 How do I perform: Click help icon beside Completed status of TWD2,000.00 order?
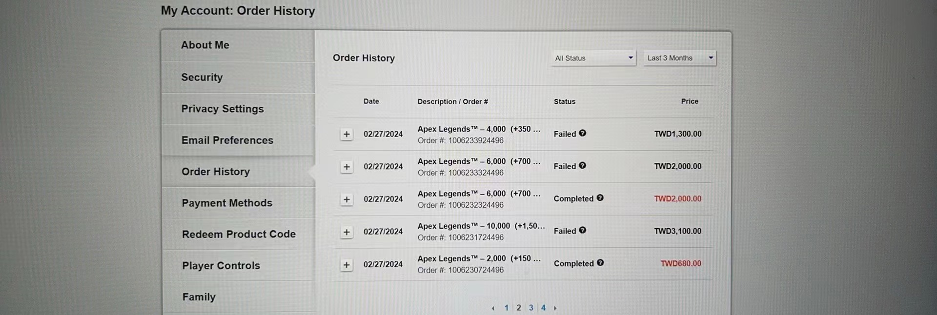(x=600, y=198)
